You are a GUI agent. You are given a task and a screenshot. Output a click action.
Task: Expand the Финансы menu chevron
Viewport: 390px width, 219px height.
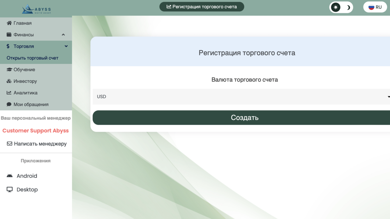point(63,35)
